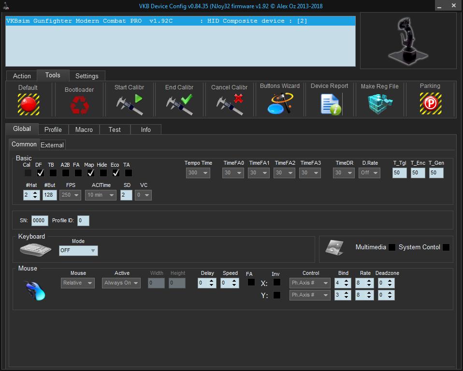Open the Test tab
The width and height of the screenshot is (463, 371).
point(115,129)
